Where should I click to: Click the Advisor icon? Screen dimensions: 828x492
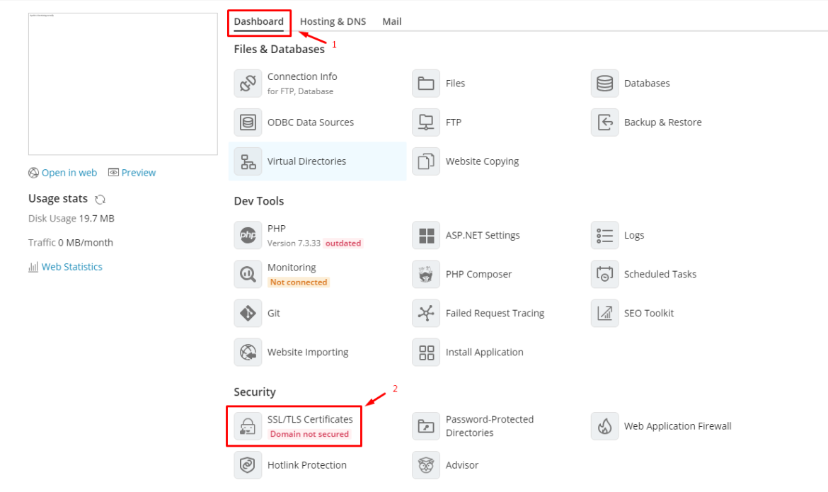[x=426, y=464]
